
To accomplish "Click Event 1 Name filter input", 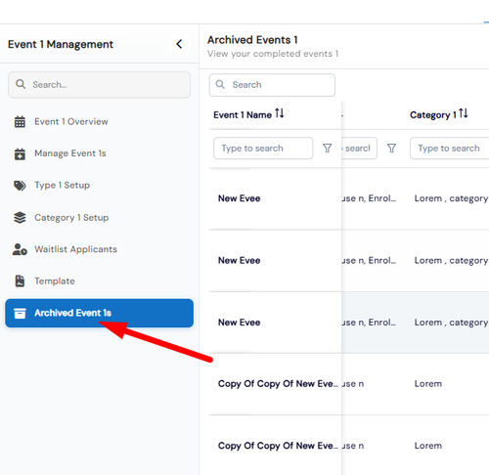I will tap(263, 149).
